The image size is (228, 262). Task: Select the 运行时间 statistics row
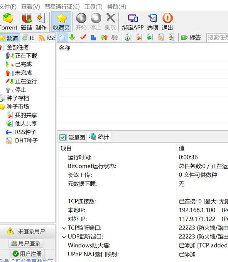(x=79, y=158)
